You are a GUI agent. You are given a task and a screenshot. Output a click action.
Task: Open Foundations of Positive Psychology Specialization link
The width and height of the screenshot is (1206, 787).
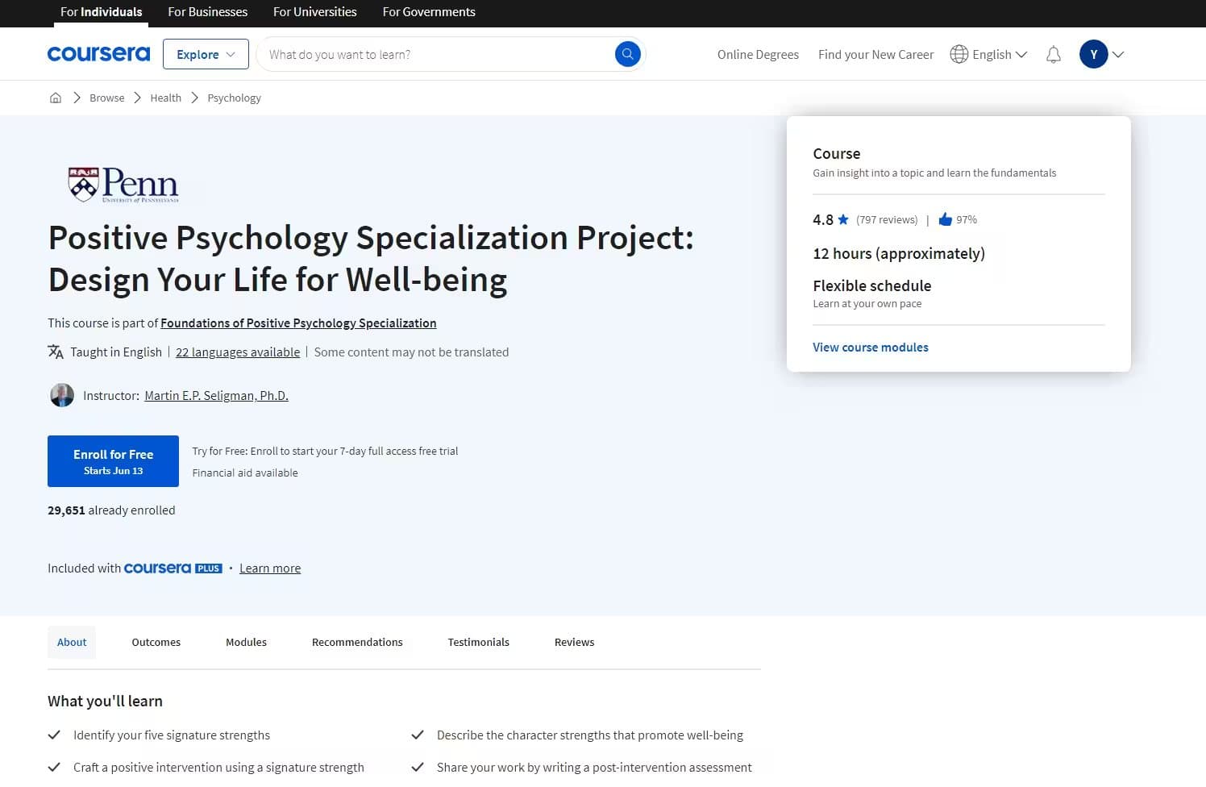pos(298,323)
